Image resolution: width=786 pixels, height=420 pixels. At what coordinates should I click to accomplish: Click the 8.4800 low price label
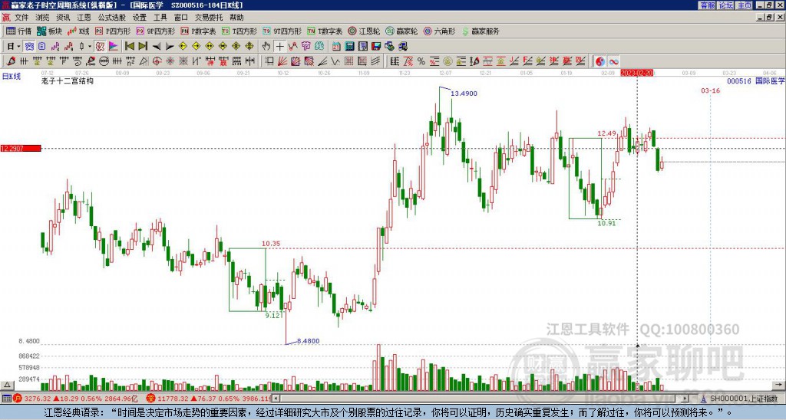tap(308, 341)
